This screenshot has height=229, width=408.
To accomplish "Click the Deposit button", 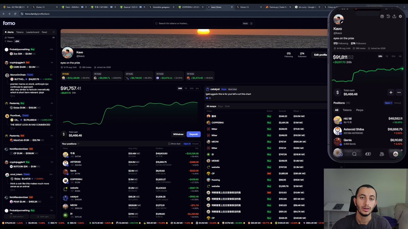I will coord(193,134).
